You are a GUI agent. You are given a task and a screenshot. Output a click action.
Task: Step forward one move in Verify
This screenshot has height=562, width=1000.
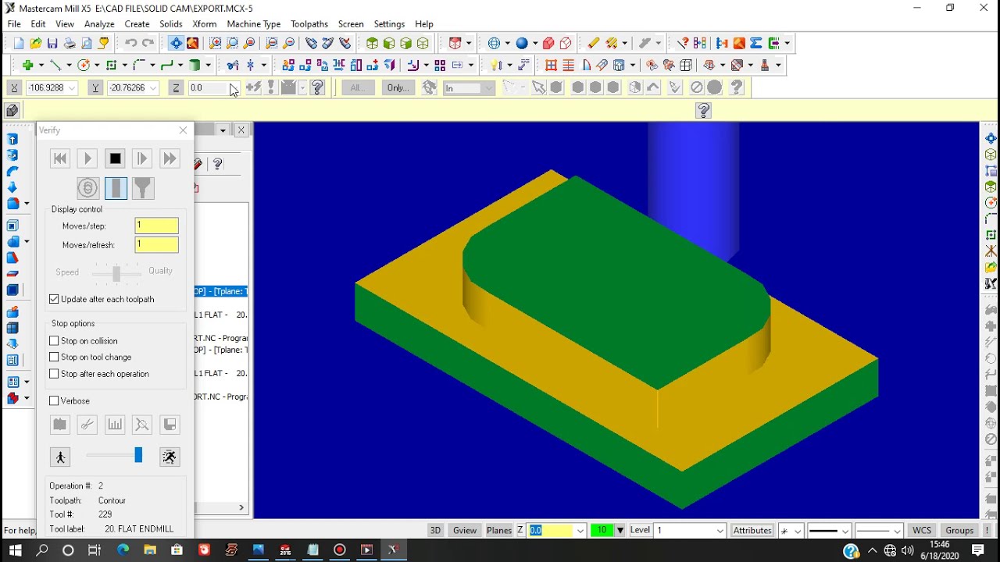click(x=142, y=158)
